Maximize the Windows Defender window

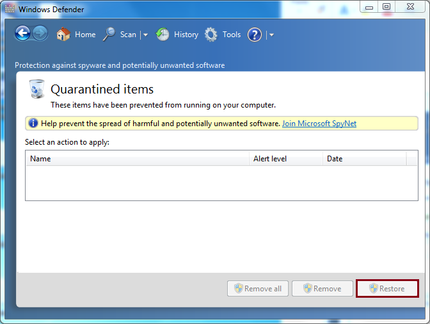386,7
